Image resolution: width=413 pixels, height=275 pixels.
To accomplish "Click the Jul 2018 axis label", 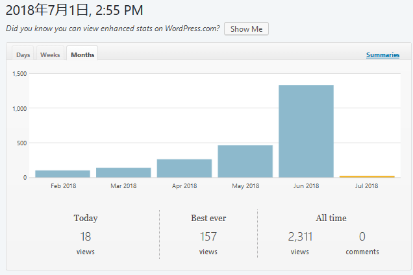I will (367, 186).
